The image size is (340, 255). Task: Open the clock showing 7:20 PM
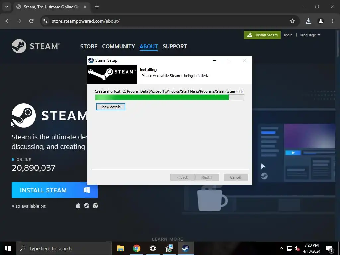(x=311, y=248)
